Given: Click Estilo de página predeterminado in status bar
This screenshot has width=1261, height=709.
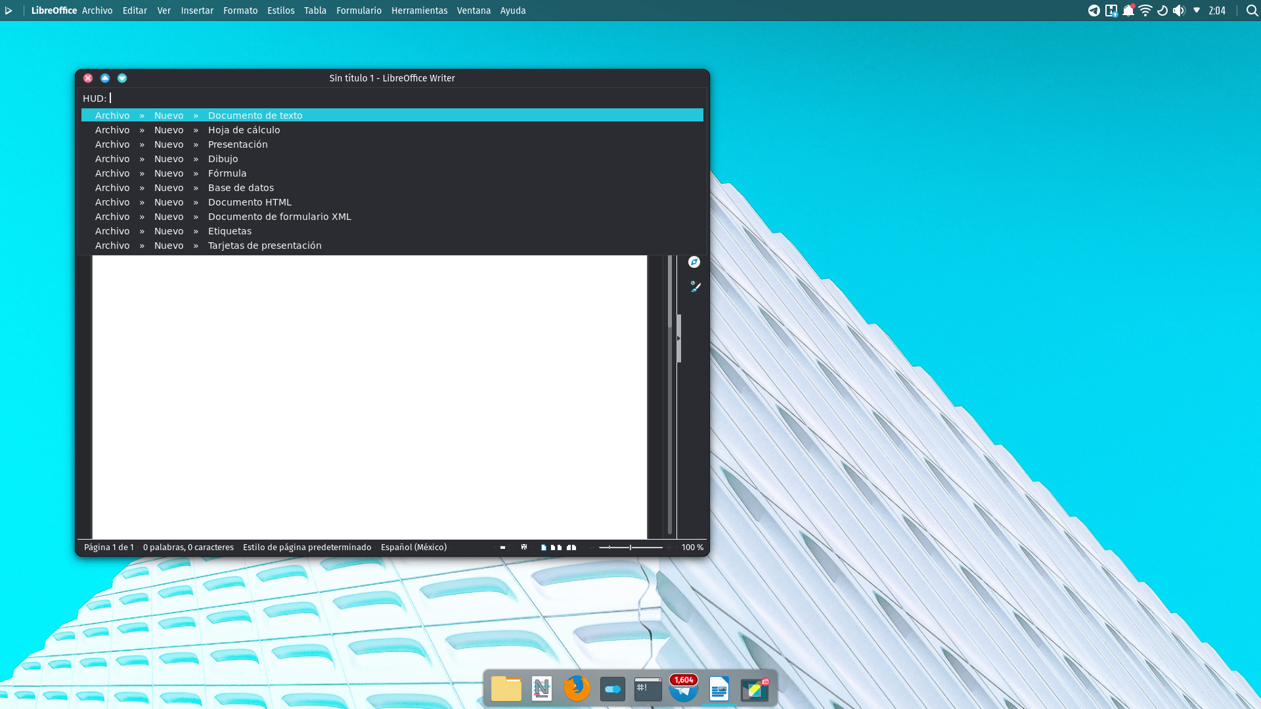Looking at the screenshot, I should tap(307, 547).
